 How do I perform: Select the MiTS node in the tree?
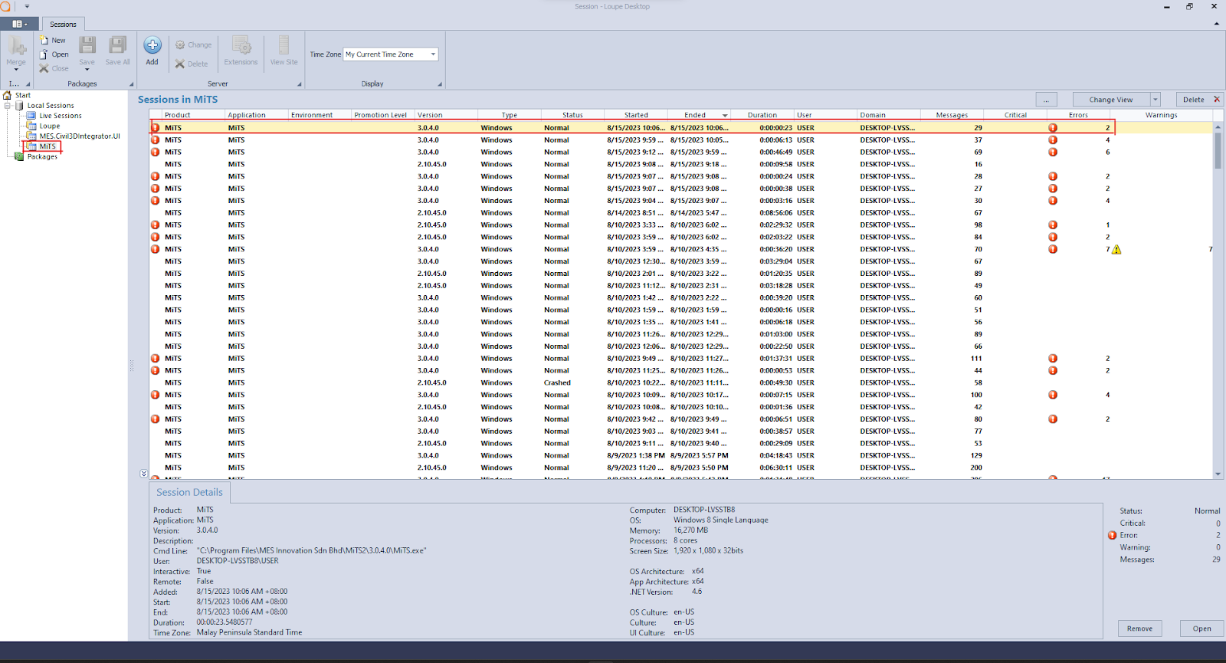pos(48,146)
